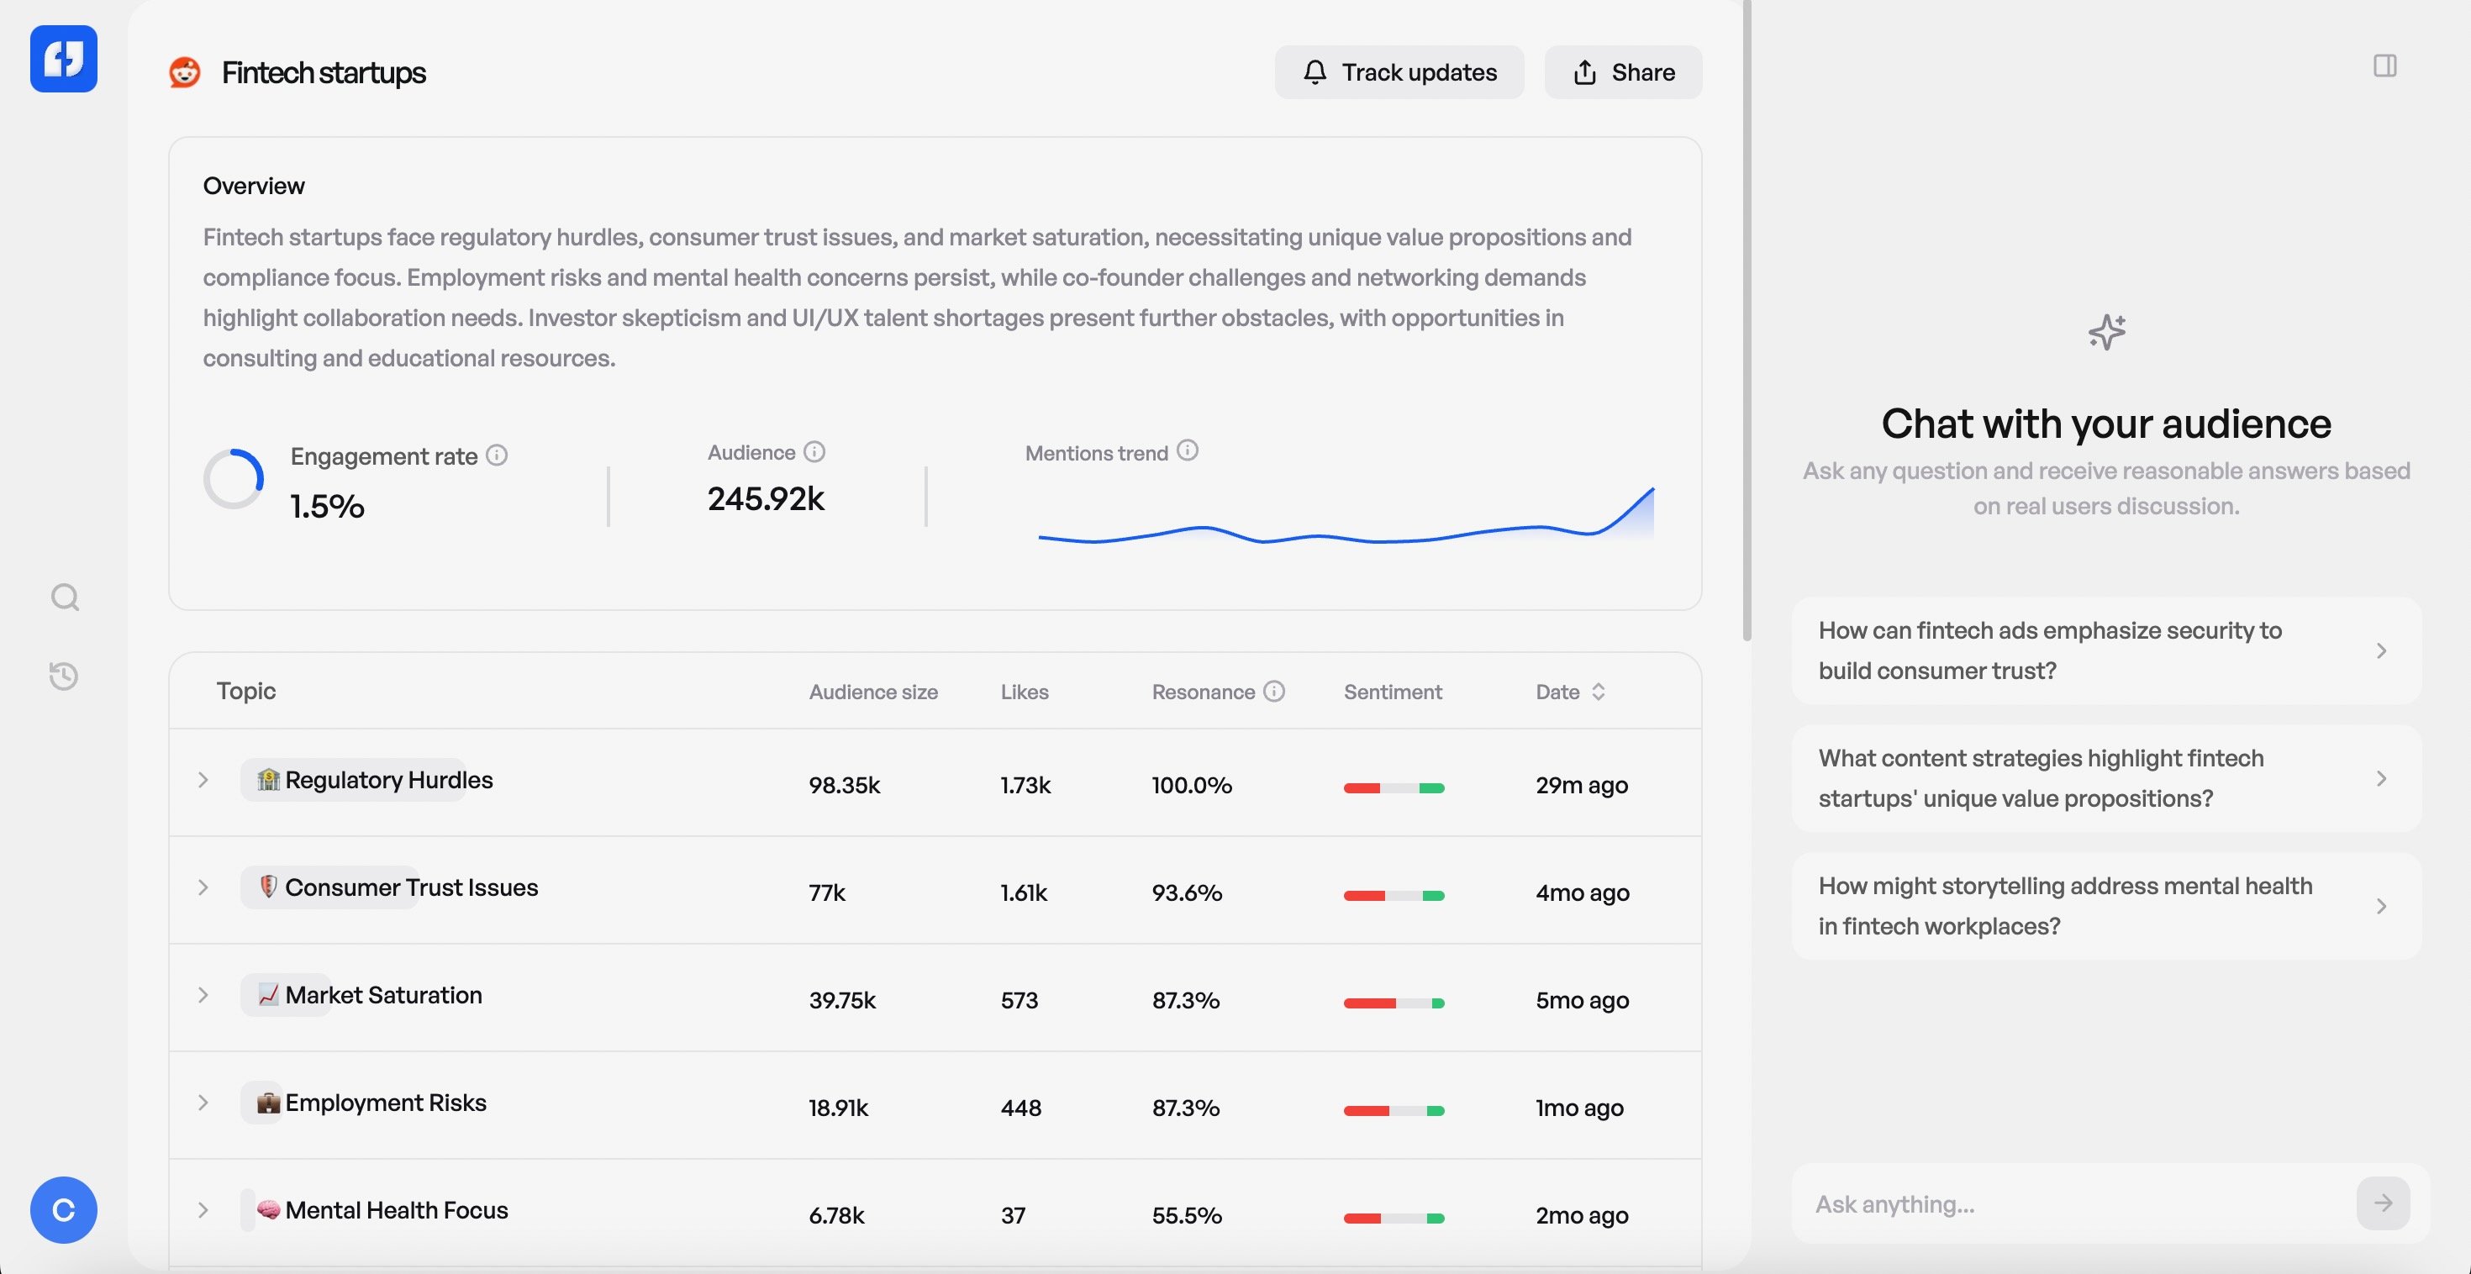Expand the Consumer Trust Issues row
This screenshot has width=2471, height=1274.
coord(203,887)
